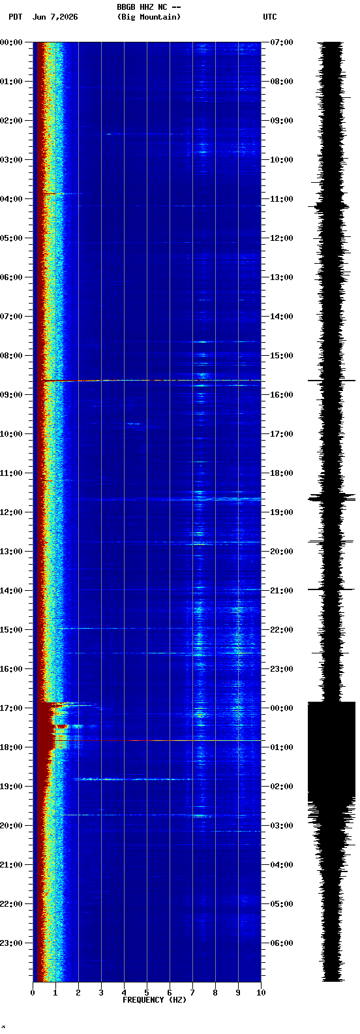Click the 23:00 label on PDT axis

tap(11, 943)
